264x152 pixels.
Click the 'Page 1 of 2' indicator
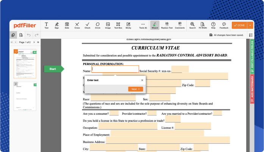(25, 42)
